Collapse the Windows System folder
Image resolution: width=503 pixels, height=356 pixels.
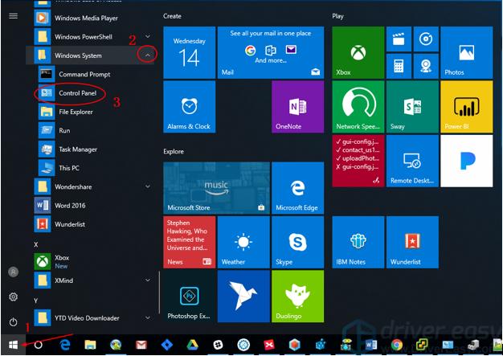point(148,55)
